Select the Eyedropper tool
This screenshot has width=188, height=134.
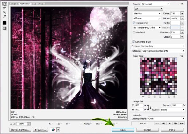[4, 16]
